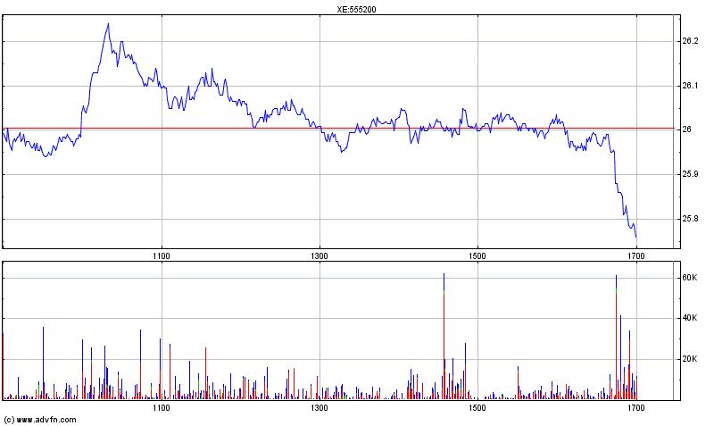The height and width of the screenshot is (426, 714).
Task: Click the 1500 label under the volume chart
Action: click(477, 408)
